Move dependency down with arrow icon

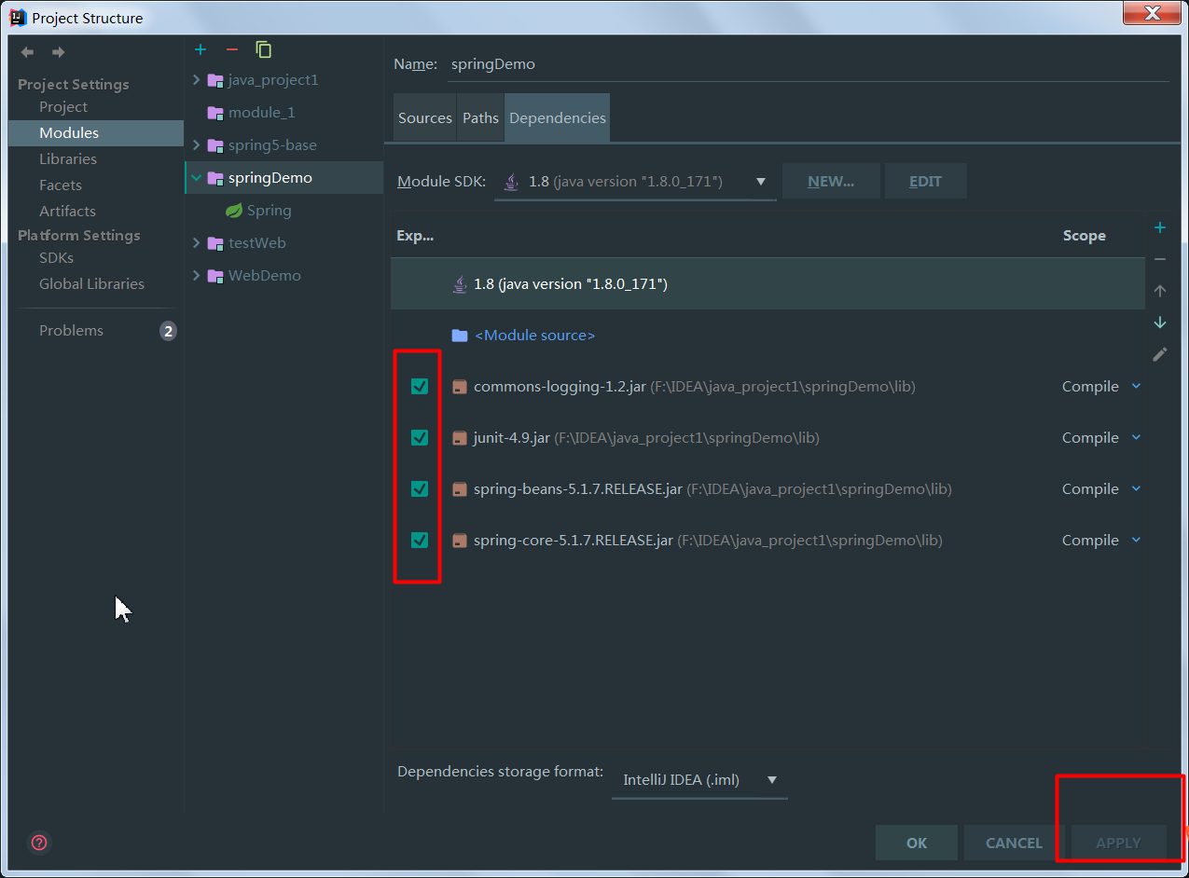tap(1160, 322)
